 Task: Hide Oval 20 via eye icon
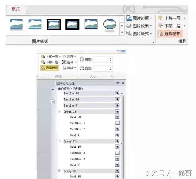click(x=117, y=117)
